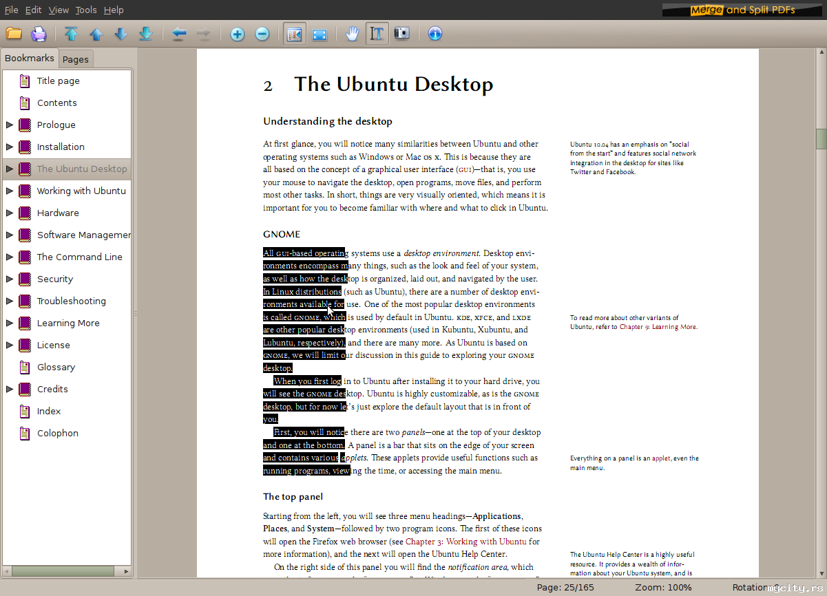Jump to the first page arrow icon
827x596 pixels.
(72, 33)
